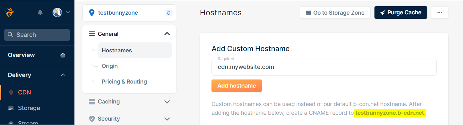Click the highlighted testbunnyzone.b-cdn.net text
Viewport: 463px width, 125px height.
tap(390, 113)
